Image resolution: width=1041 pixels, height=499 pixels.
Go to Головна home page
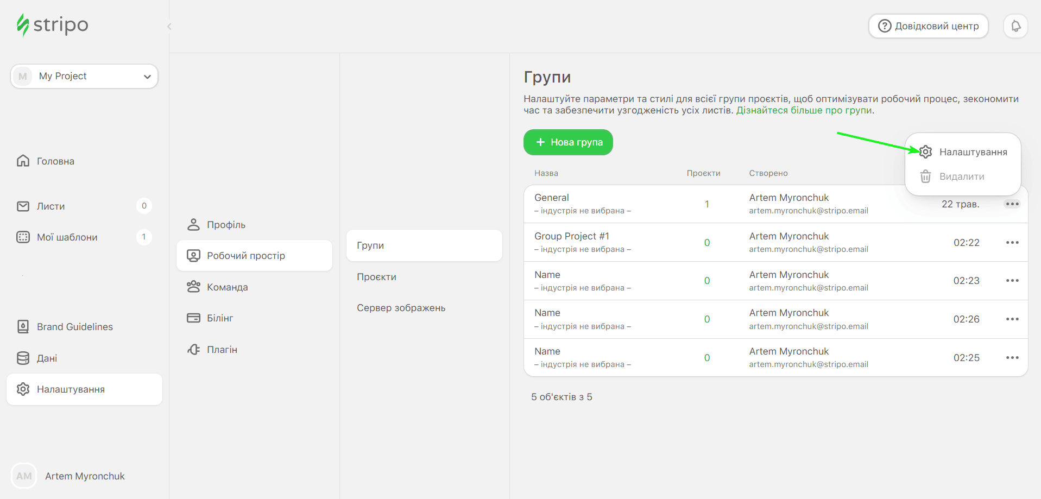tap(55, 161)
